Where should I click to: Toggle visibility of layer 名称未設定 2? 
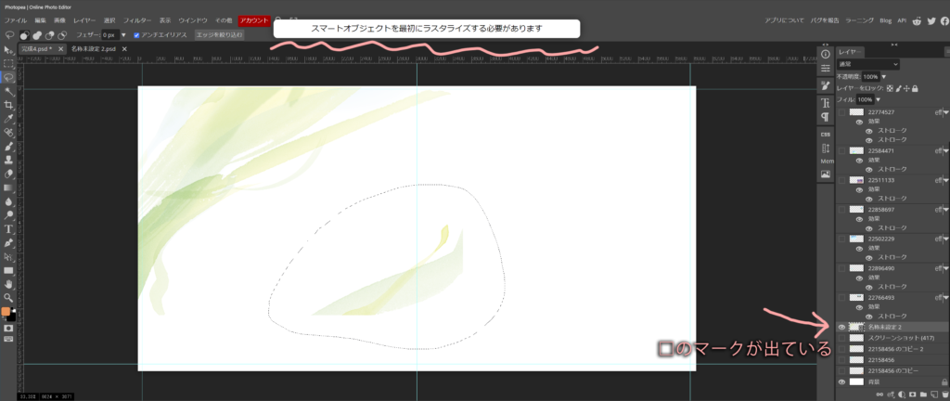tap(843, 327)
